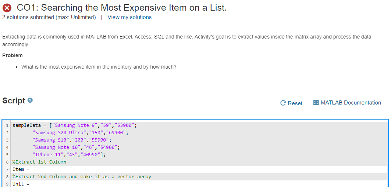This screenshot has height=187, width=391.
Task: Click the %Extract 2nd Column comment line
Action: coord(82,177)
